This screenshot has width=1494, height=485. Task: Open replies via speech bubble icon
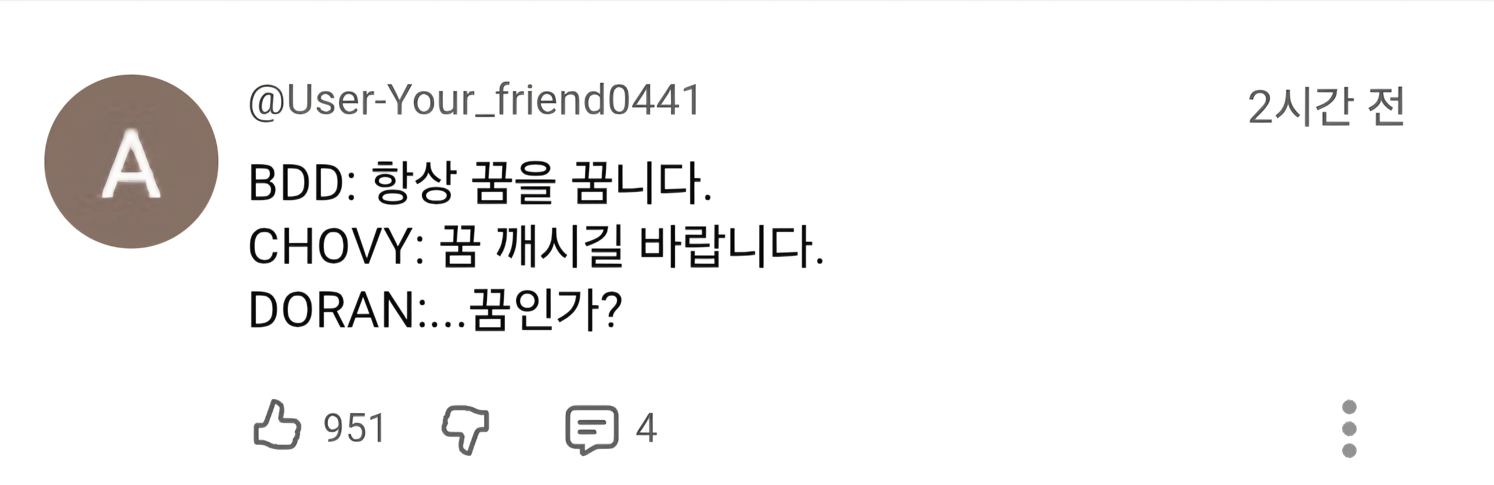point(592,429)
